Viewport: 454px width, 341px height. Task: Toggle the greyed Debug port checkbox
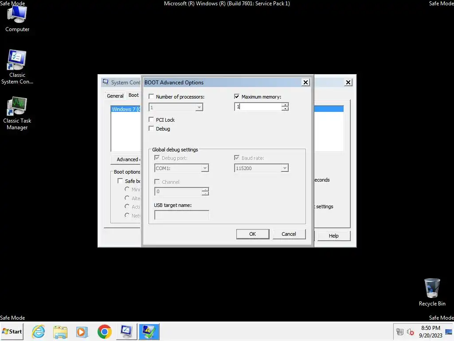157,158
